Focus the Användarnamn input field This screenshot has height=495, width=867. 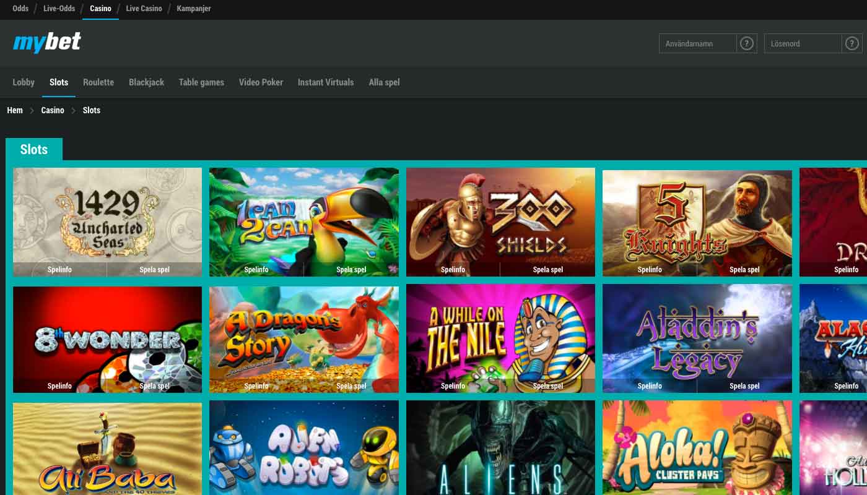[x=698, y=43]
